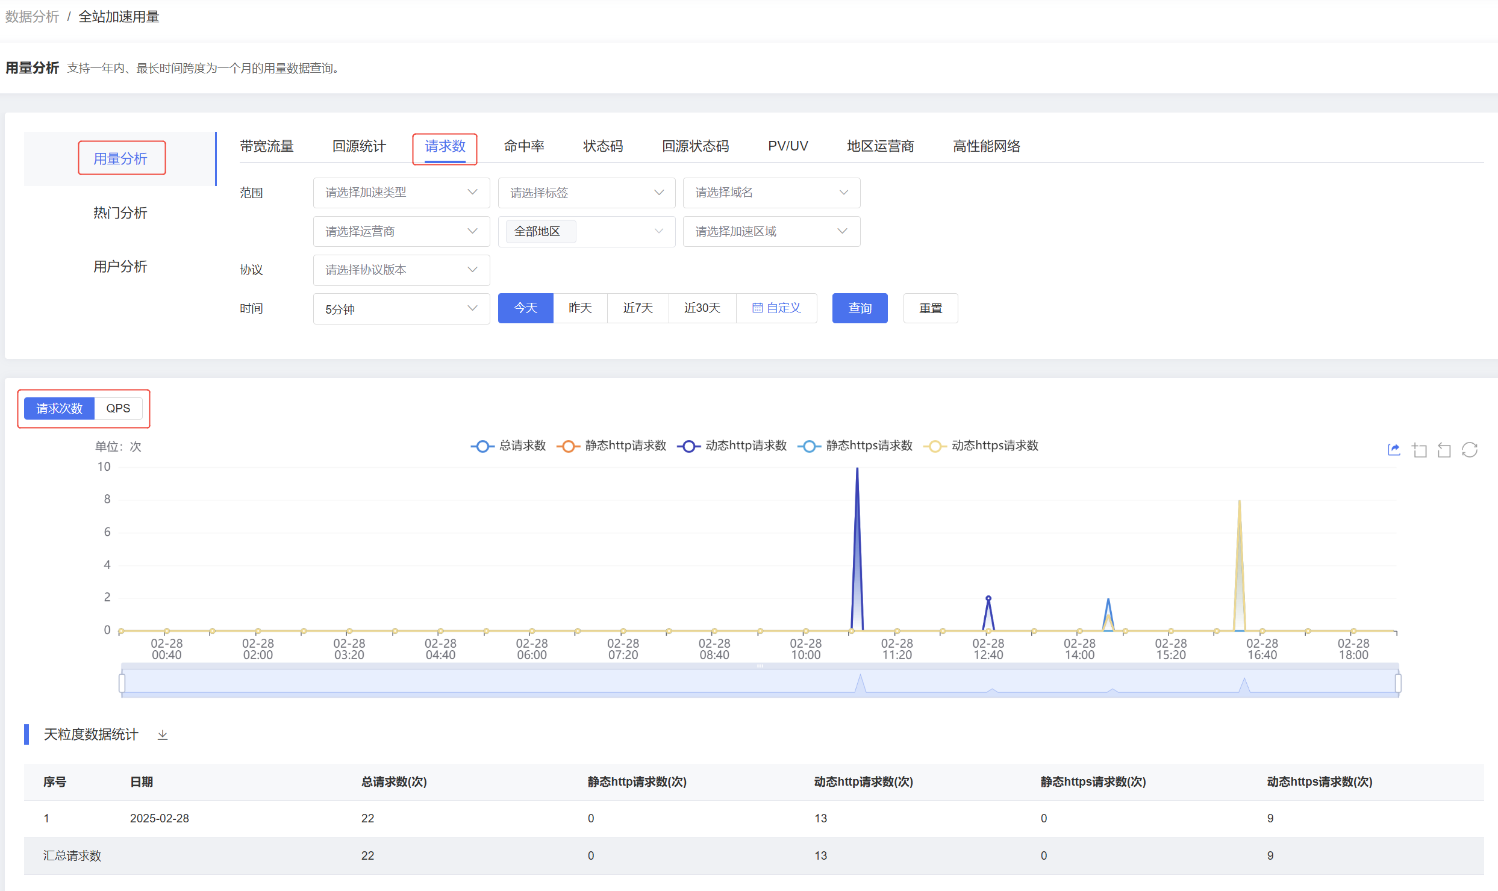The image size is (1498, 891).
Task: Click the zoom reset chart tool icon
Action: tap(1444, 450)
